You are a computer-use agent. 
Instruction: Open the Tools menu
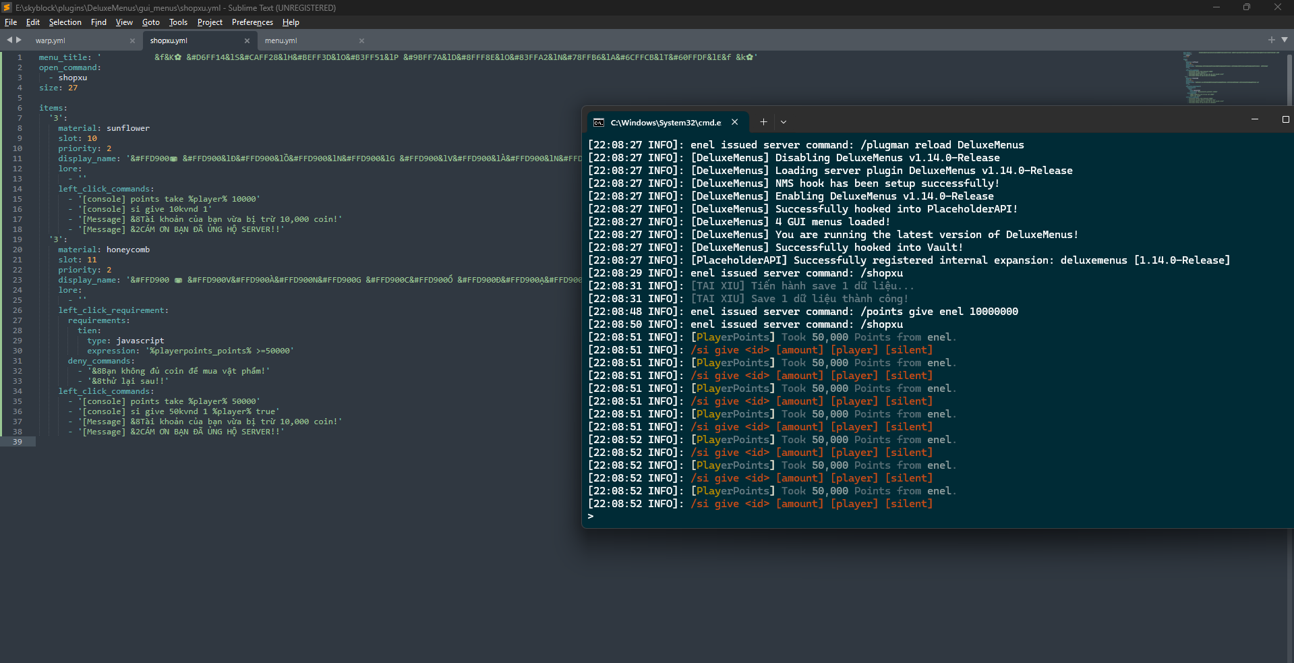178,22
